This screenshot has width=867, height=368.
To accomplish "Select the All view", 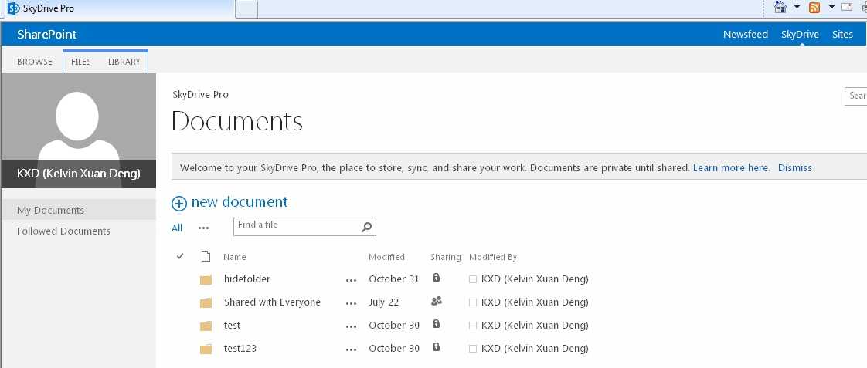I will coord(177,228).
